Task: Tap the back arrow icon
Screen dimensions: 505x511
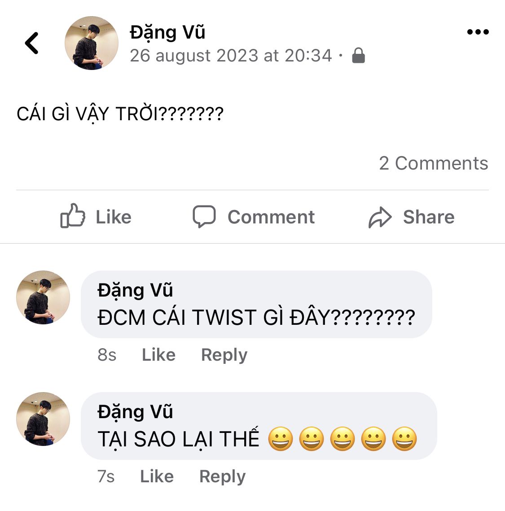Action: [x=32, y=43]
